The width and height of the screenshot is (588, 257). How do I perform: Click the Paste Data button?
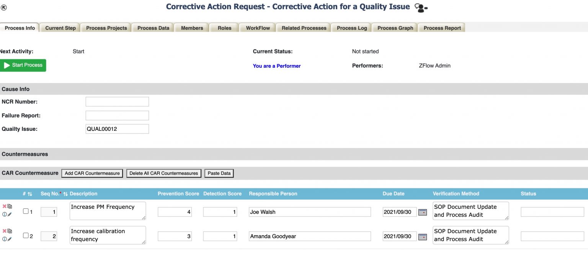pos(219,173)
